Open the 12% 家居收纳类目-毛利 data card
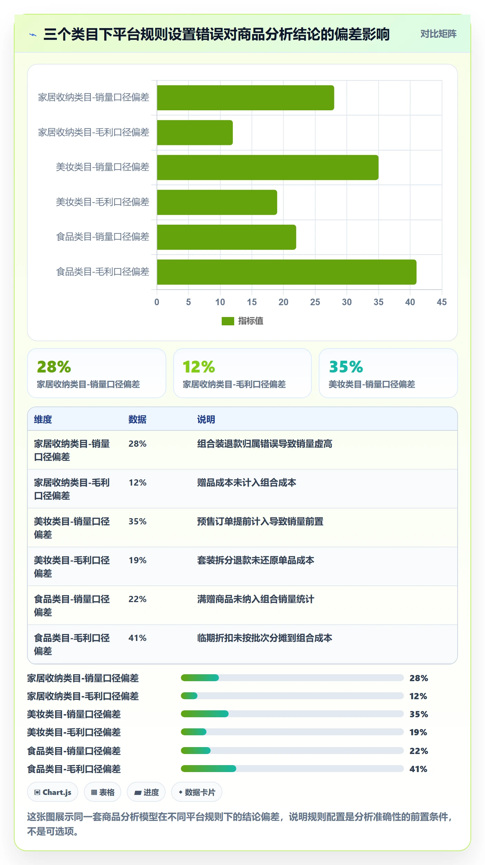 pos(242,373)
